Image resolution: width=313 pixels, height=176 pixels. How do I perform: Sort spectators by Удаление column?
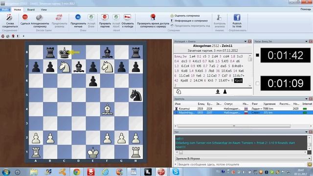[x=269, y=104]
